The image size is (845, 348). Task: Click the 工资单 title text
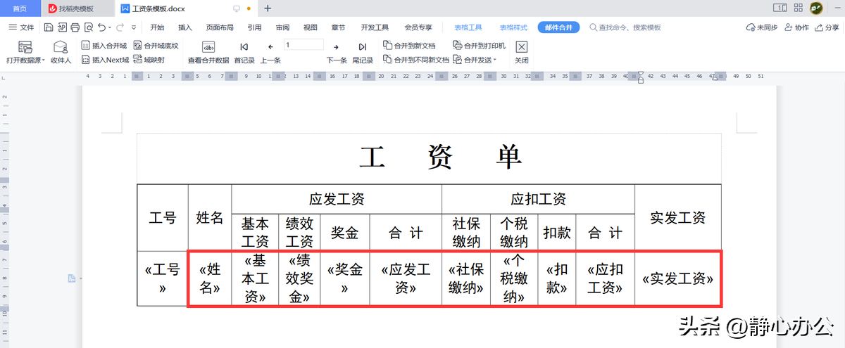pyautogui.click(x=441, y=157)
